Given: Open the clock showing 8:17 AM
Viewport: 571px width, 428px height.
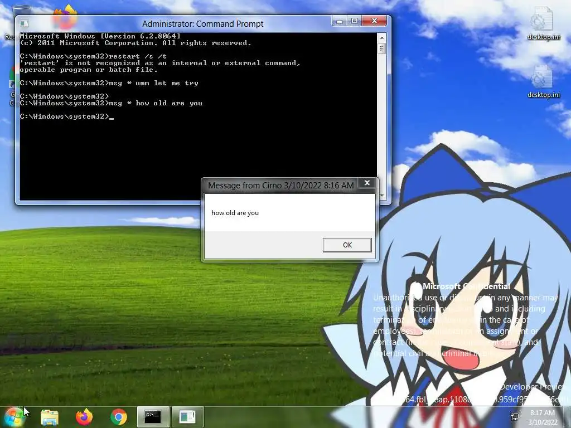Looking at the screenshot, I should pos(543,417).
